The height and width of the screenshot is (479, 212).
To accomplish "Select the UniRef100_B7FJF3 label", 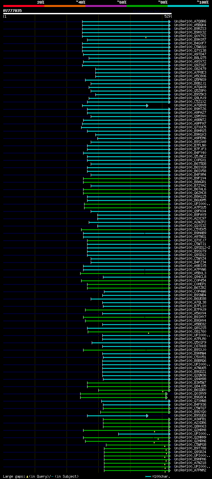I will click(190, 149).
